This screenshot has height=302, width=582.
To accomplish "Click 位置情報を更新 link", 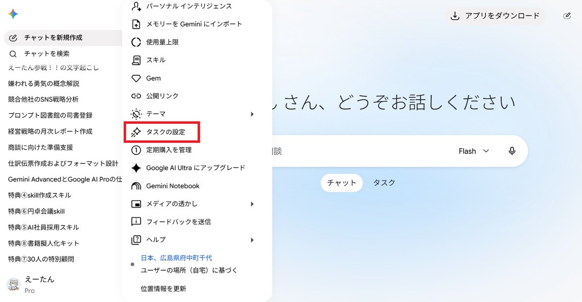I will [163, 289].
